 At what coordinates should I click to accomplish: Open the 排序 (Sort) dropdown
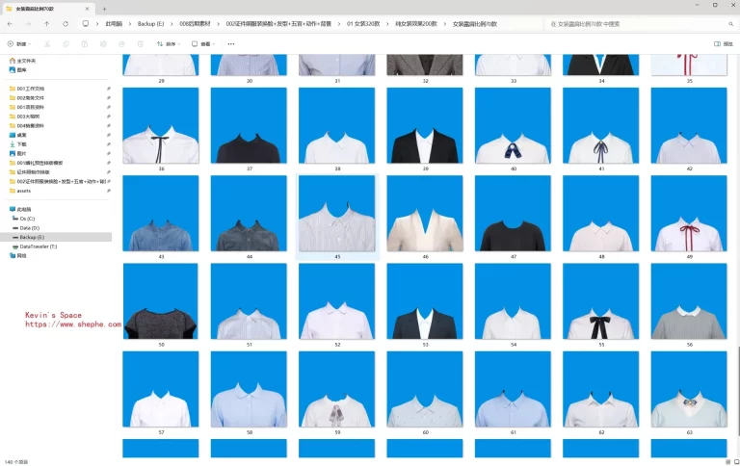pyautogui.click(x=172, y=43)
